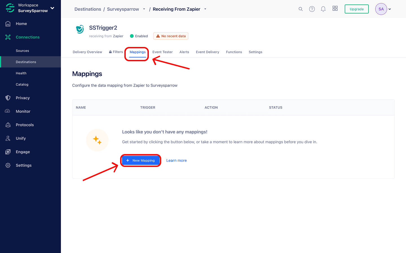Image resolution: width=406 pixels, height=253 pixels.
Task: Open Catalog in the sidebar
Action: coord(22,84)
